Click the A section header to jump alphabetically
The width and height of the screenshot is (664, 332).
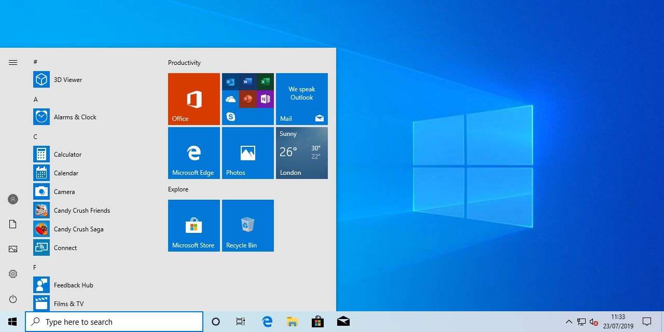[35, 99]
